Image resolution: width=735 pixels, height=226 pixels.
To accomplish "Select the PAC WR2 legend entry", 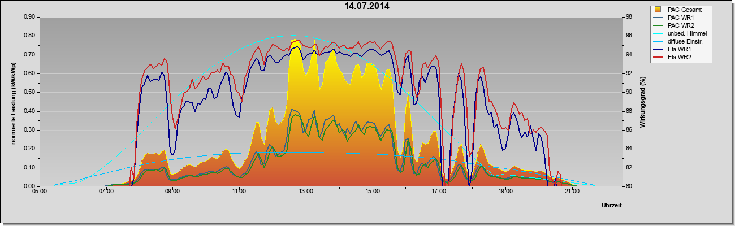I will coord(680,25).
